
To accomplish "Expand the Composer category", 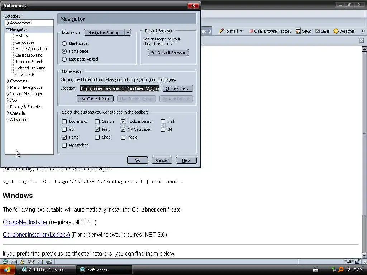I will pos(8,81).
